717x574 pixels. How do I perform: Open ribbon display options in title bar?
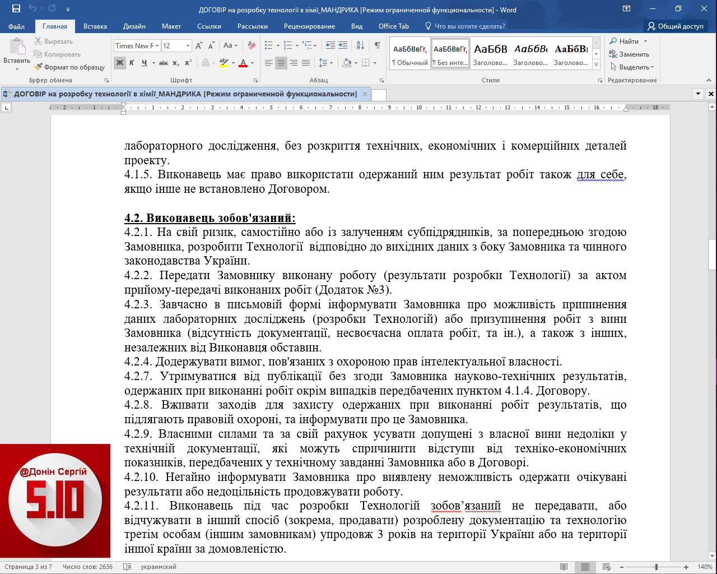(x=627, y=8)
